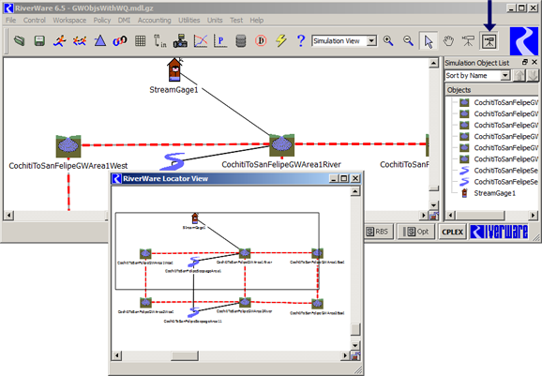
Task: Open the Policy menu
Action: click(102, 21)
